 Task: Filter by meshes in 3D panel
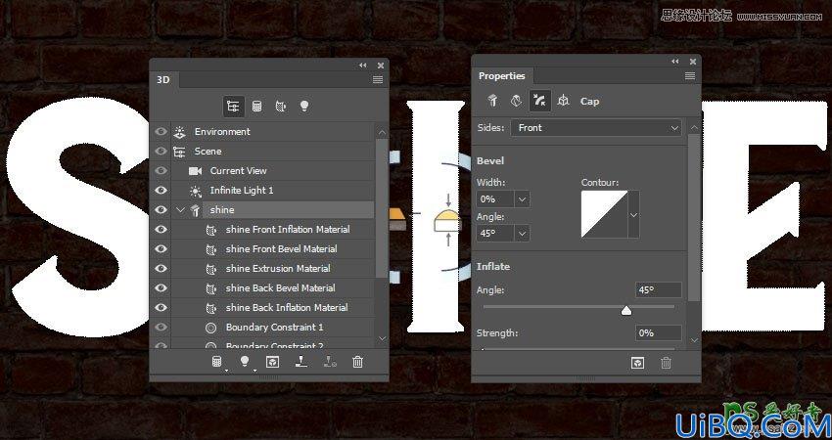point(256,106)
